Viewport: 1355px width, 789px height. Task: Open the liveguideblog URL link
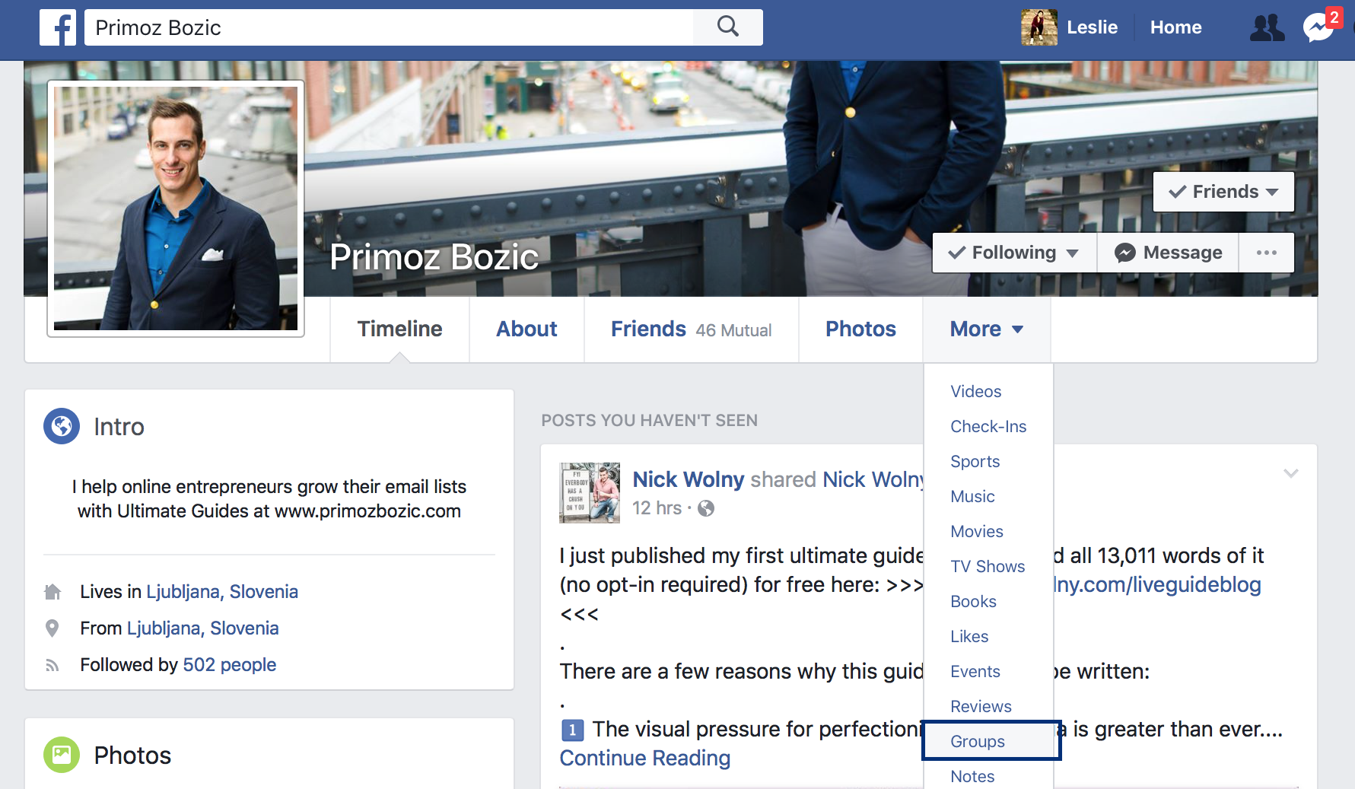1157,584
